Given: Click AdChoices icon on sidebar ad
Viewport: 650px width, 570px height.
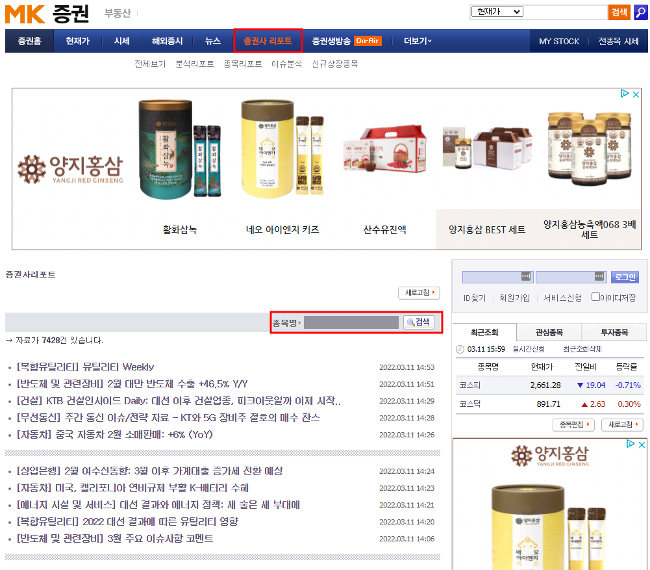Looking at the screenshot, I should click(631, 444).
